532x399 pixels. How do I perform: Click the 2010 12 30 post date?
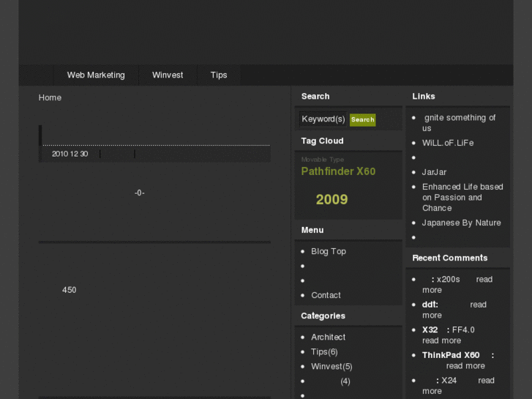coord(70,154)
